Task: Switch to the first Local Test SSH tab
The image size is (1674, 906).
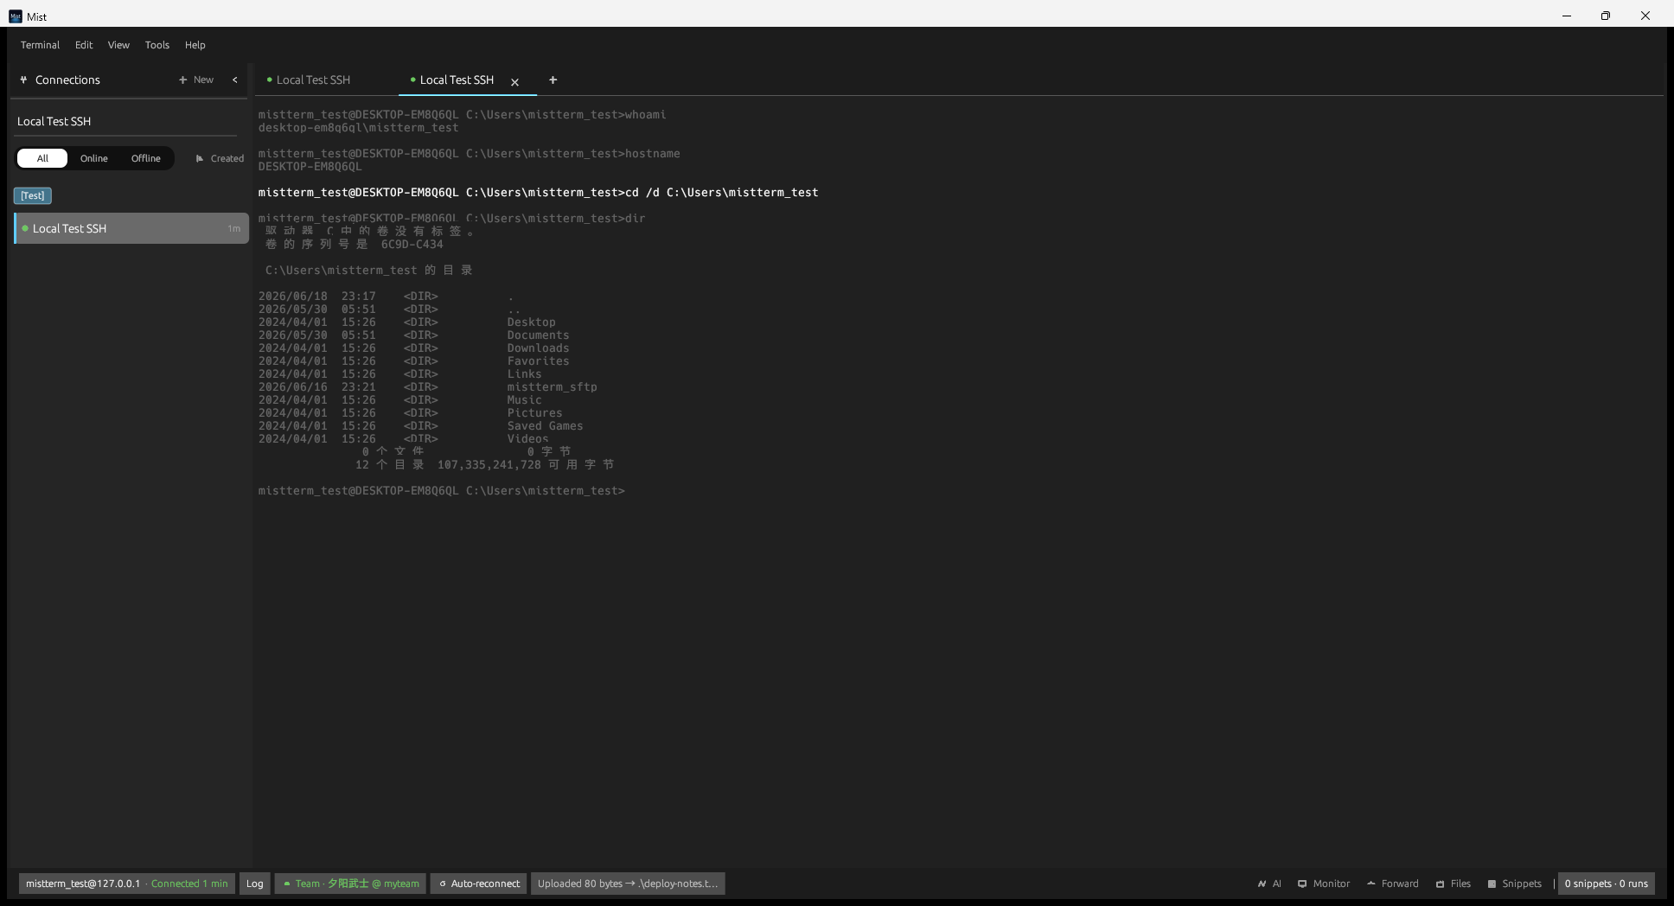Action: [x=313, y=80]
